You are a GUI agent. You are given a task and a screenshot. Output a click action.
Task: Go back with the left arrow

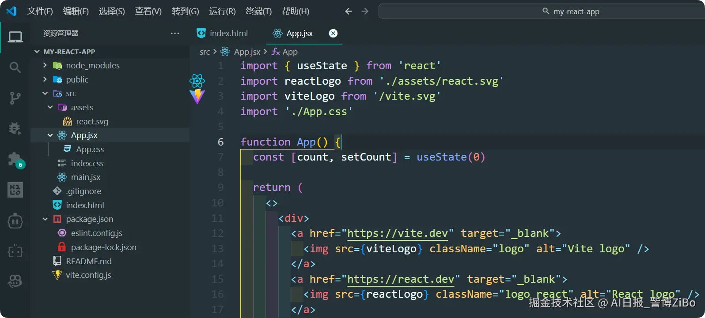click(x=349, y=11)
